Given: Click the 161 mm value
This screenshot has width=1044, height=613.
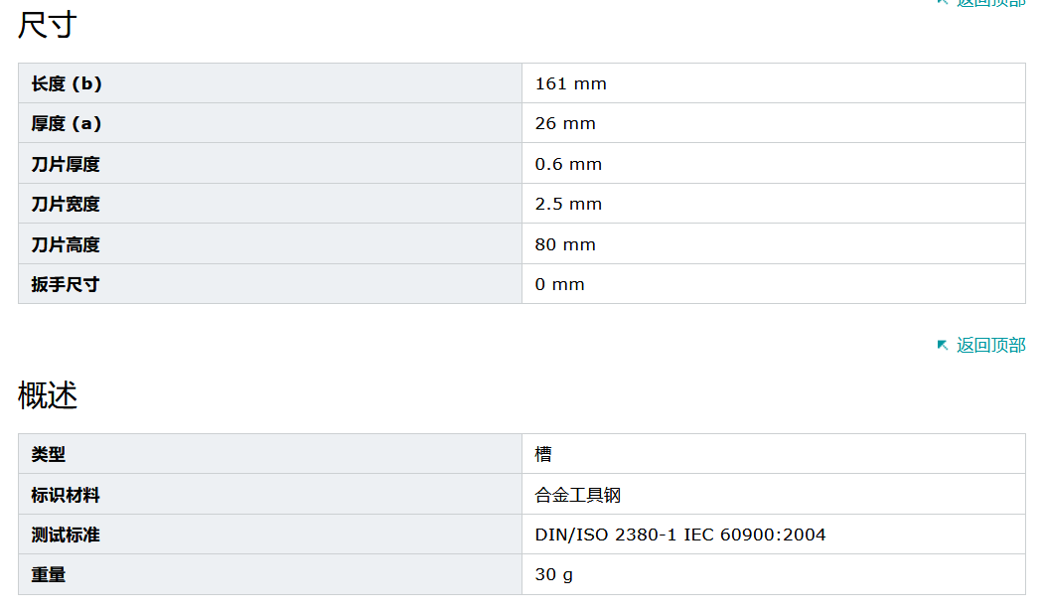Looking at the screenshot, I should [570, 83].
